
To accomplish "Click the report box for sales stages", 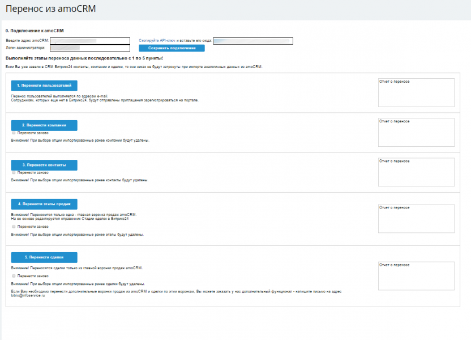I will (416, 218).
